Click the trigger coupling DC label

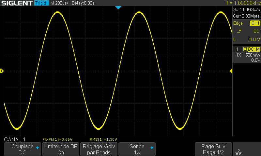(x=256, y=31)
